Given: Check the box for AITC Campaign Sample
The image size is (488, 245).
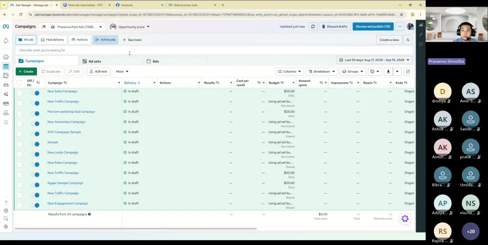Looking at the screenshot, I should tap(19, 134).
